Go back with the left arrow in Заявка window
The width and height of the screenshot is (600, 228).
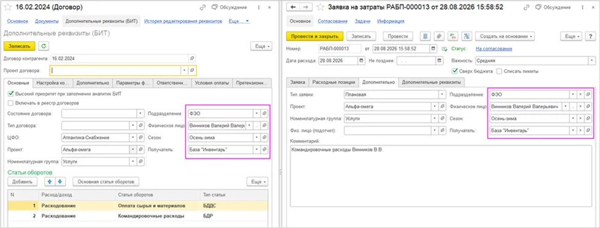293,7
